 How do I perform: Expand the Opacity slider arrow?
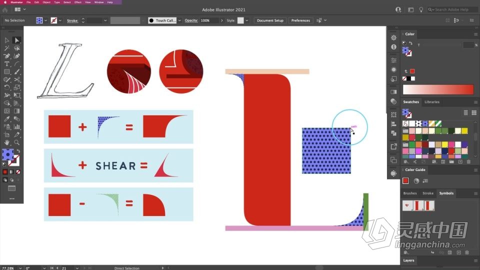[222, 20]
